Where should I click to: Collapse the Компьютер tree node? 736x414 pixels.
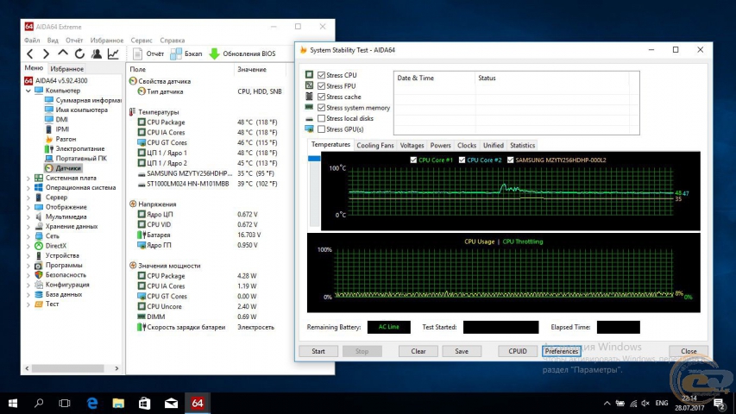pos(28,91)
